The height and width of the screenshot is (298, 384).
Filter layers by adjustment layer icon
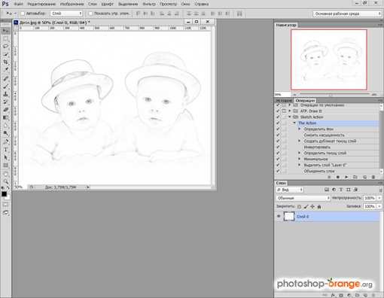click(334, 190)
